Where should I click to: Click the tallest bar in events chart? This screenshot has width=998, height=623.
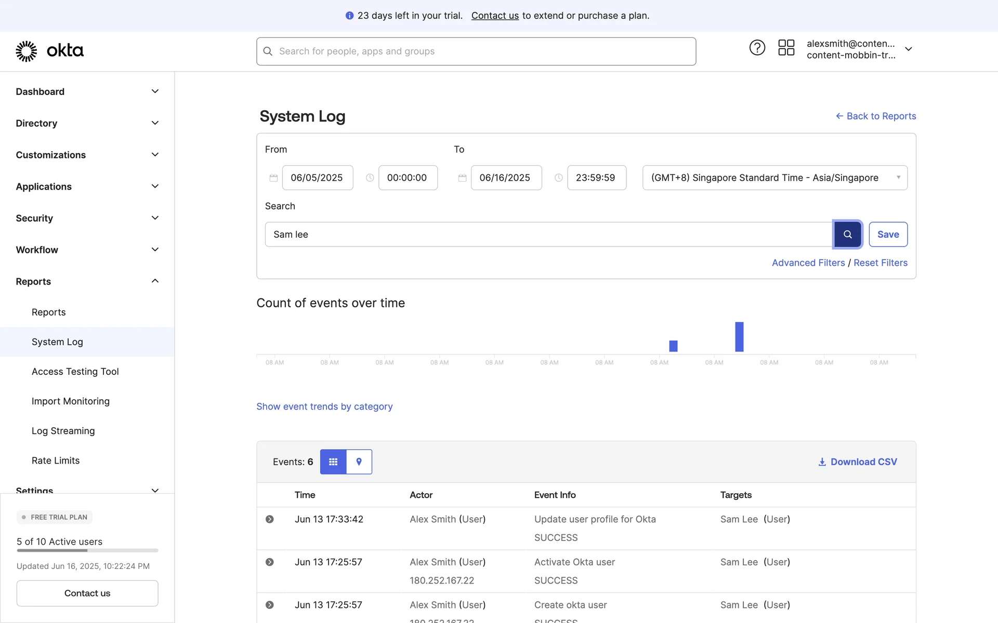739,337
